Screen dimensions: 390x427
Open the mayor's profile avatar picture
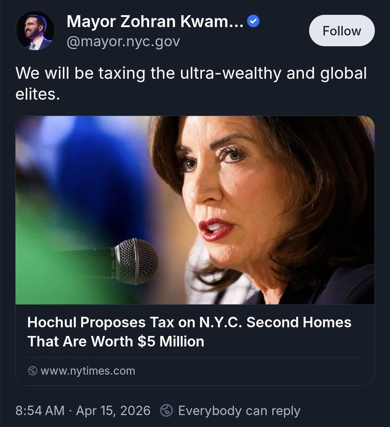coord(35,31)
